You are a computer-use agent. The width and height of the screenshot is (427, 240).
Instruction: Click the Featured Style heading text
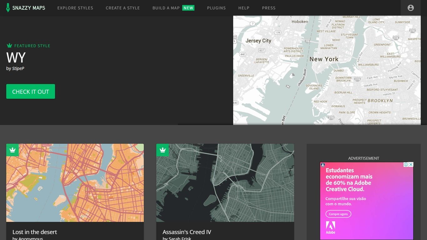click(32, 46)
